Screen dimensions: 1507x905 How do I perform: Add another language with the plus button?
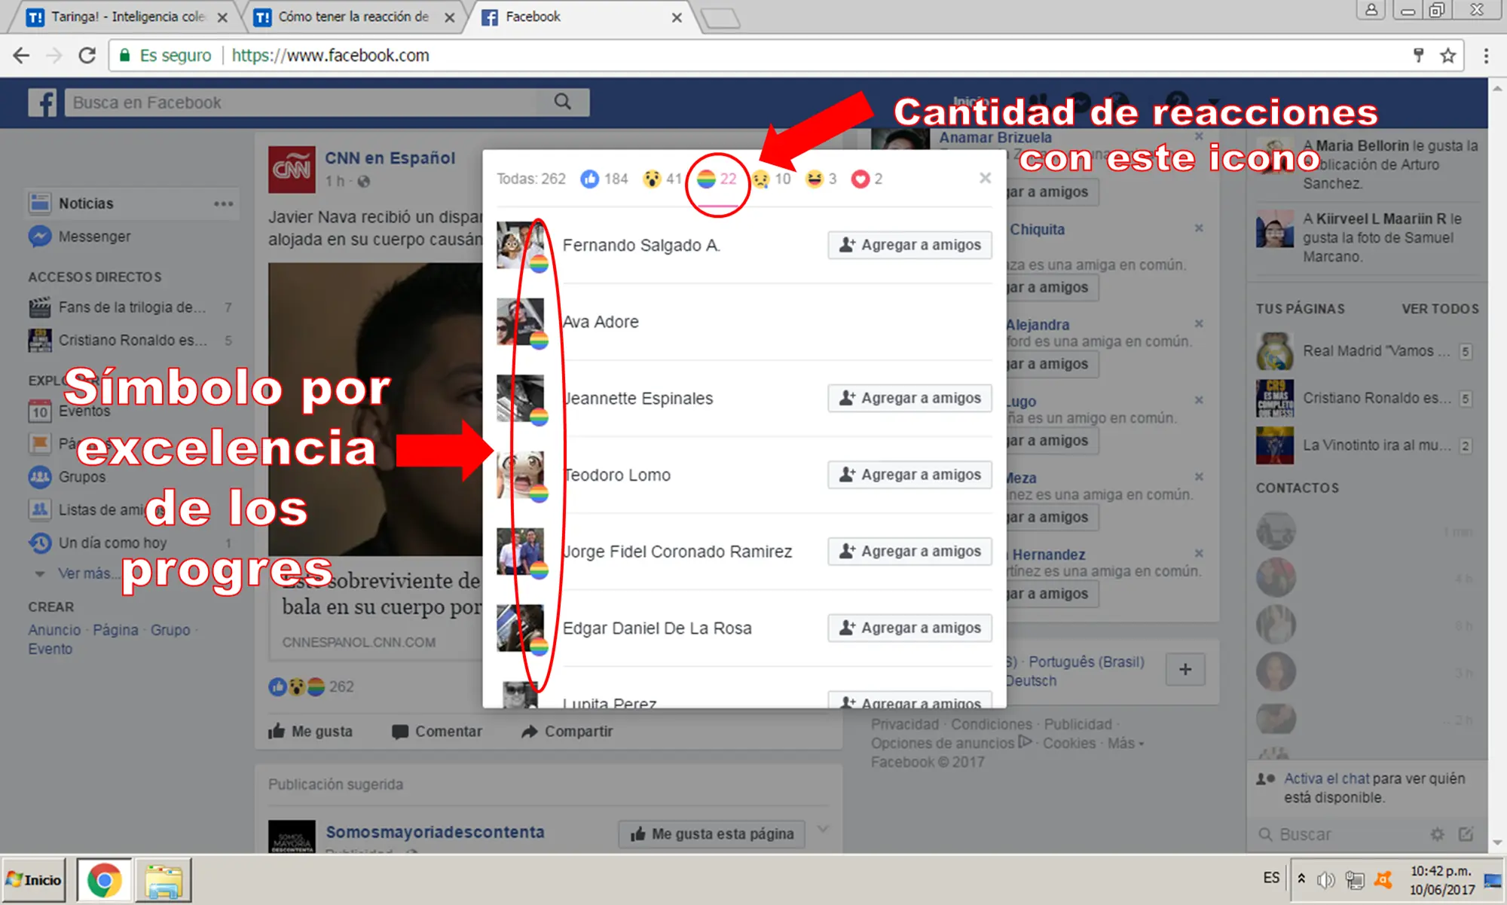pyautogui.click(x=1185, y=669)
